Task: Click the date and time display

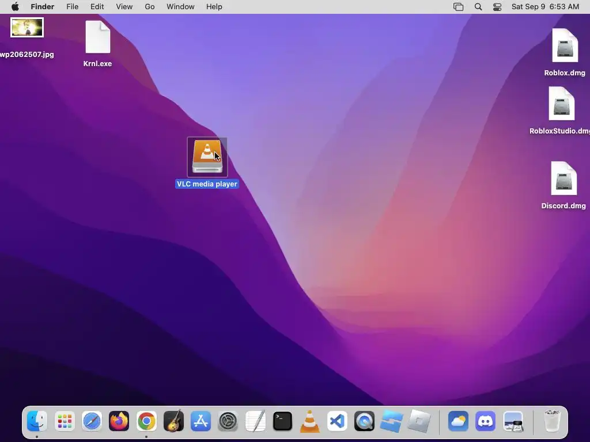Action: tap(545, 7)
